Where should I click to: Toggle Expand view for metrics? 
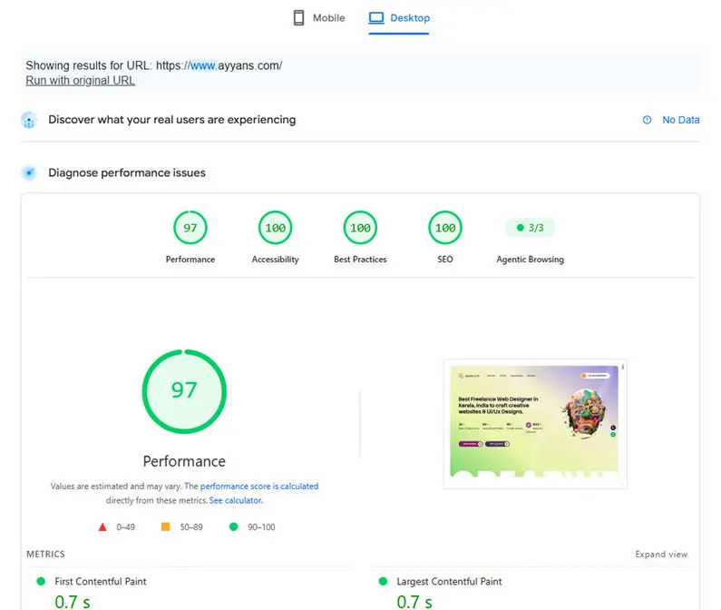[661, 554]
